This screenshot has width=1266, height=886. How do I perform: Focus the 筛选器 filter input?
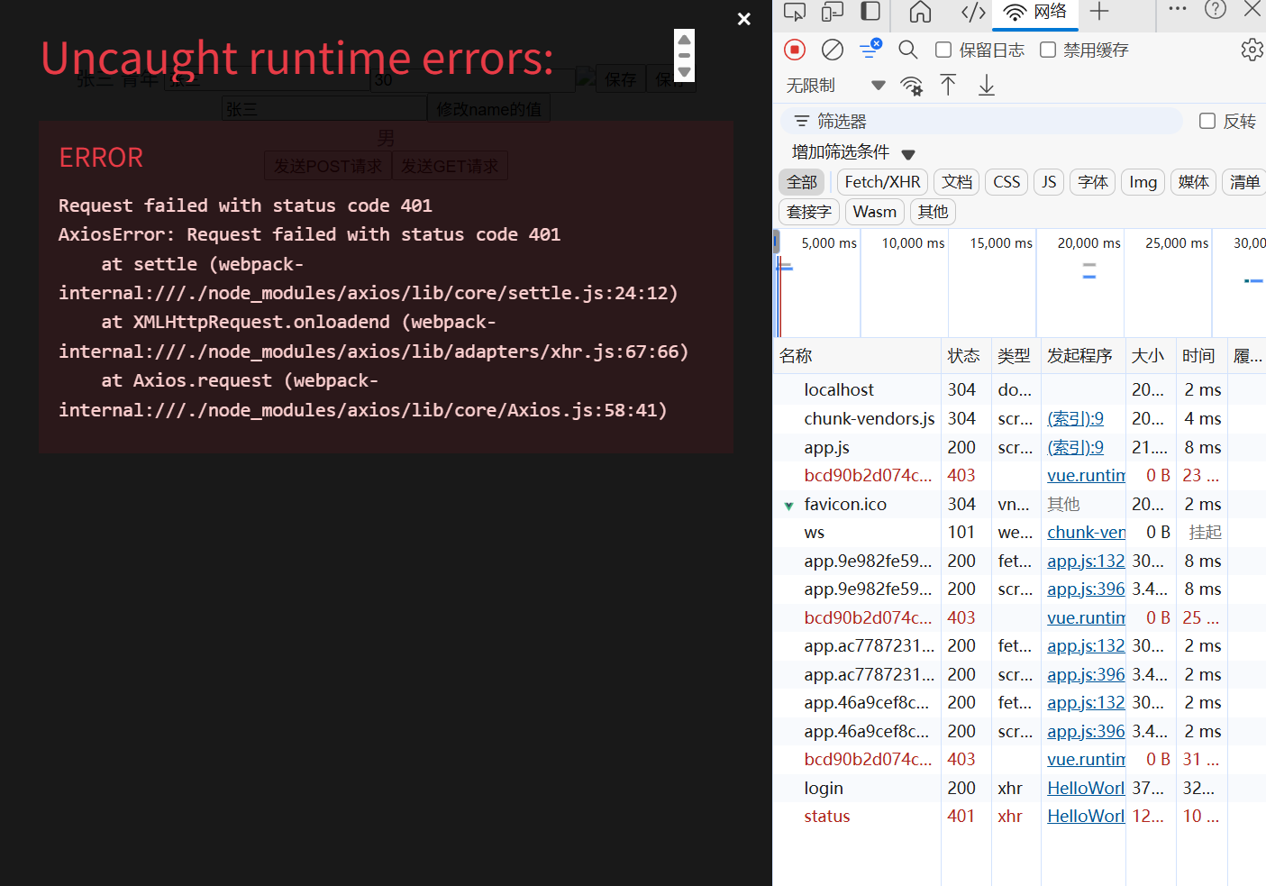pos(982,121)
